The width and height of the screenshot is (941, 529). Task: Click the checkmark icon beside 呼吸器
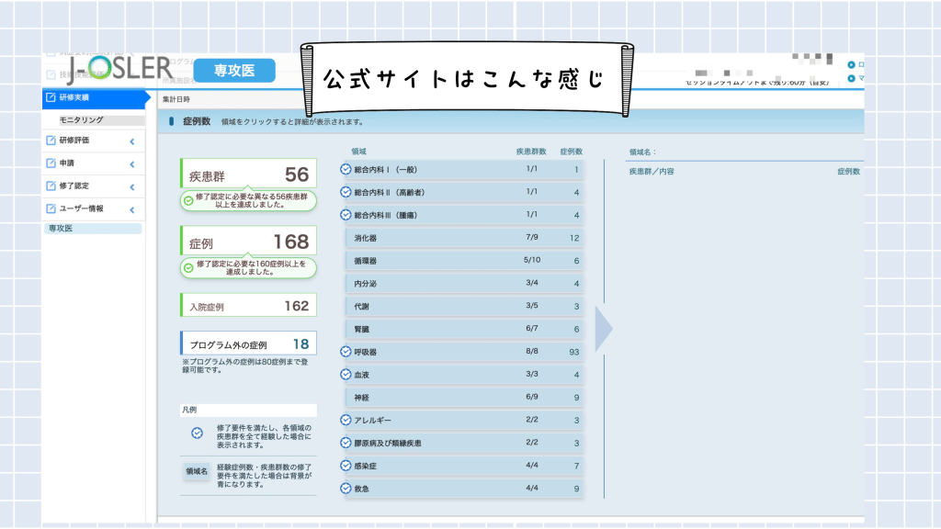346,351
